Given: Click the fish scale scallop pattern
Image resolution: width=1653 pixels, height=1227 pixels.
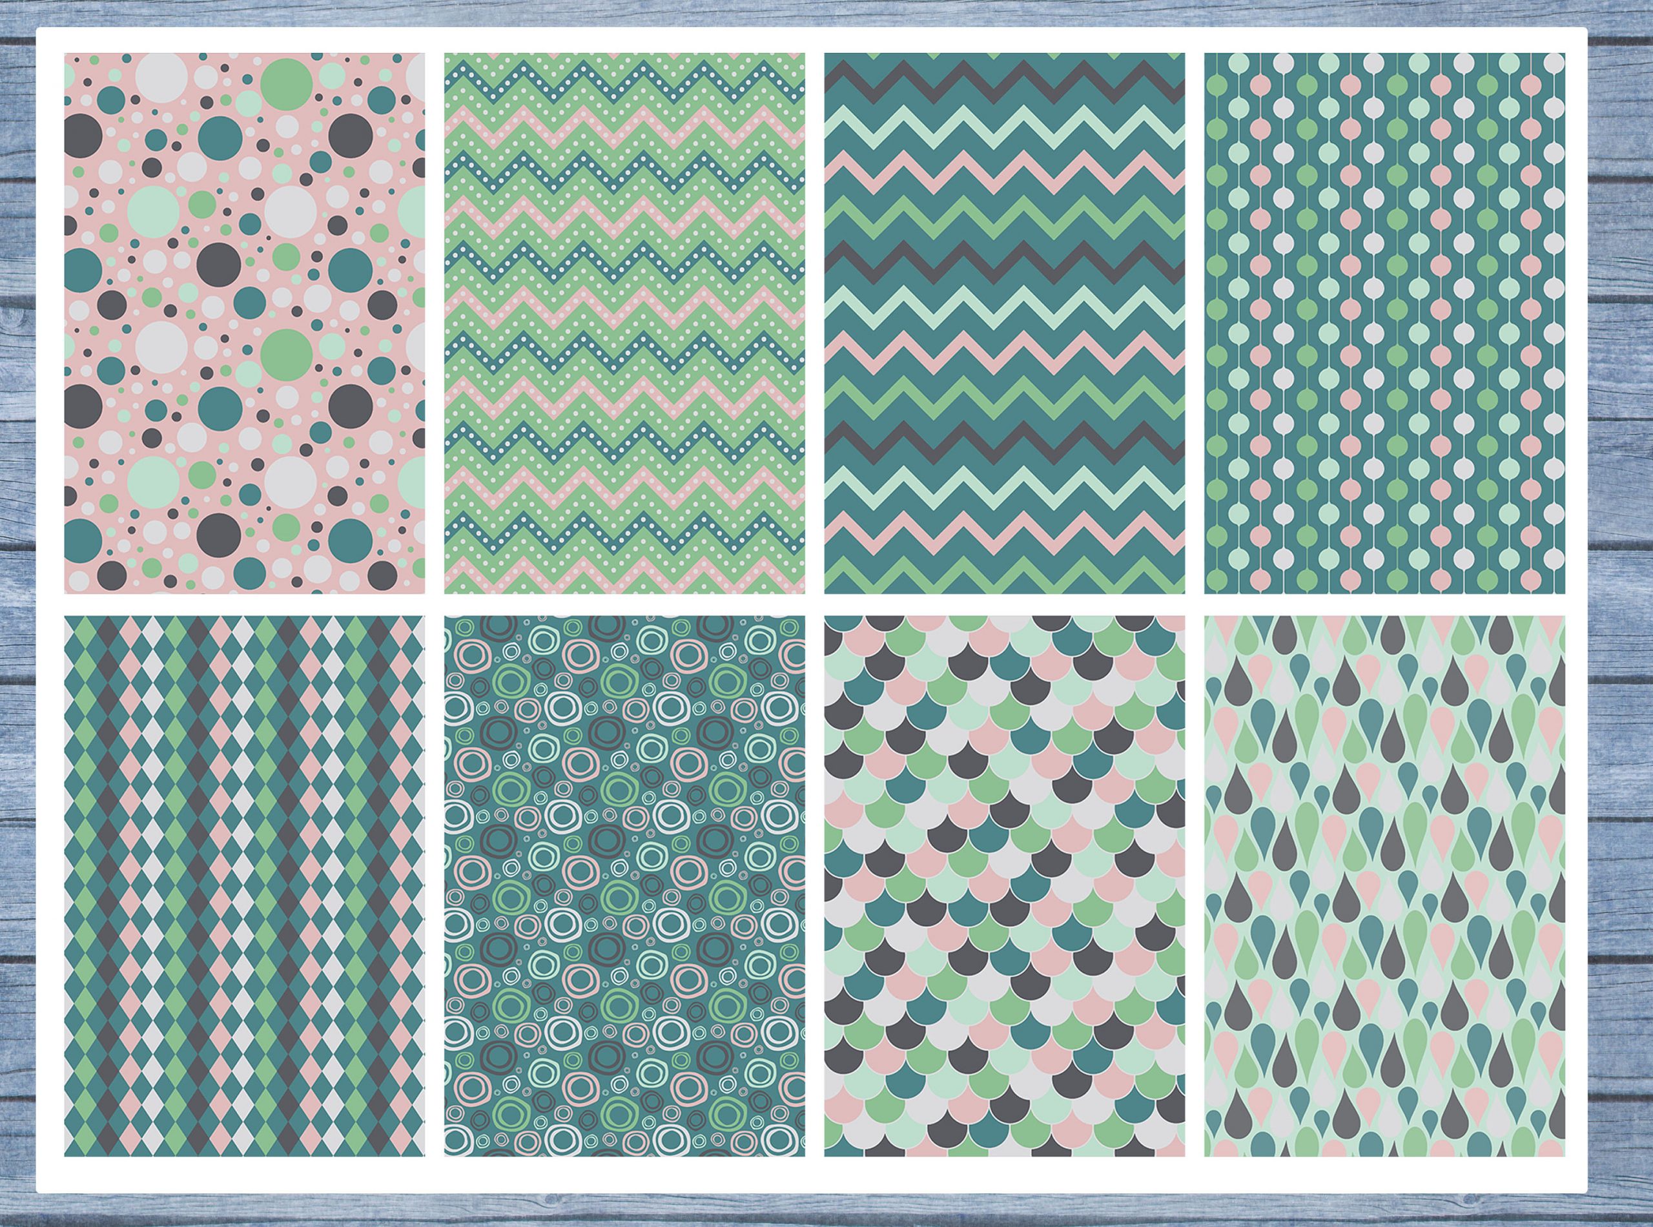Looking at the screenshot, I should coord(1004,885).
